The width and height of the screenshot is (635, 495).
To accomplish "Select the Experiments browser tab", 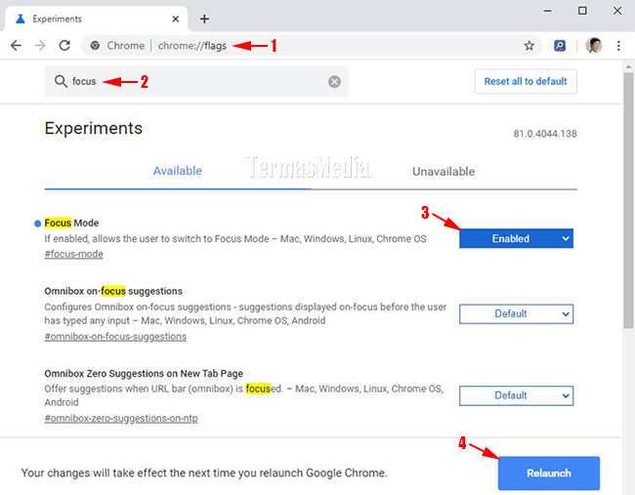I will (96, 19).
